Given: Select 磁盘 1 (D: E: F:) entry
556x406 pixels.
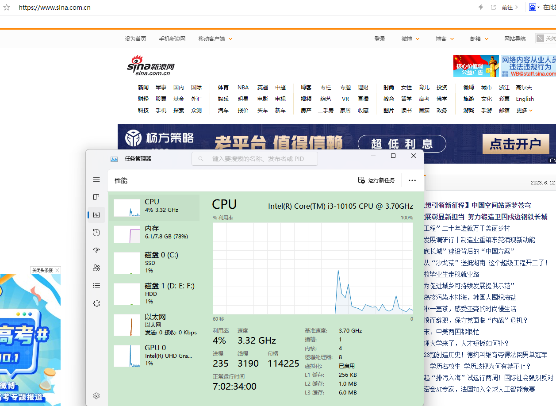Looking at the screenshot, I should tap(154, 294).
